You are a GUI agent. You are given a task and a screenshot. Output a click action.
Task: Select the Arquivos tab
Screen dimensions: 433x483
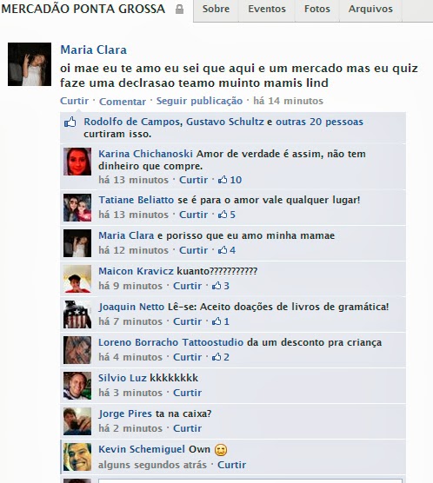pos(370,10)
